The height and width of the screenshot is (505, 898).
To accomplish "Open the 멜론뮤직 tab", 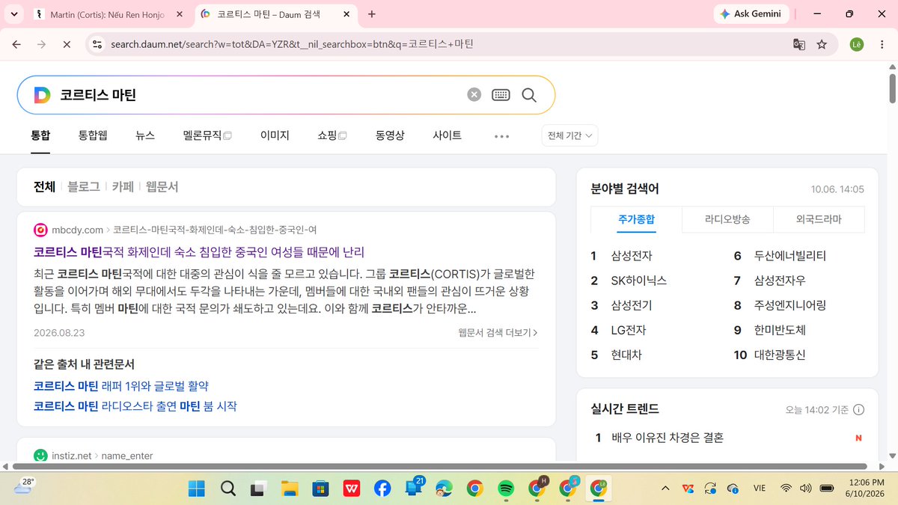I will pos(207,135).
